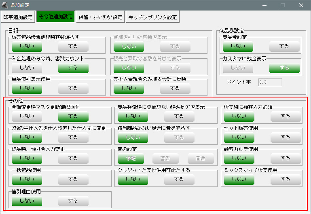The width and height of the screenshot is (311, 214).
Task: Turn on 一括返品使用 with する
Action: tap(73, 179)
